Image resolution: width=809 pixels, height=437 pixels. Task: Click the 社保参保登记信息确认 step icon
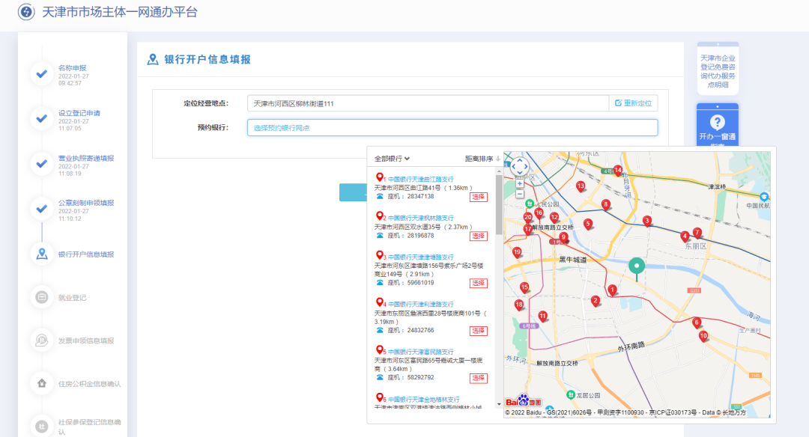pos(42,427)
